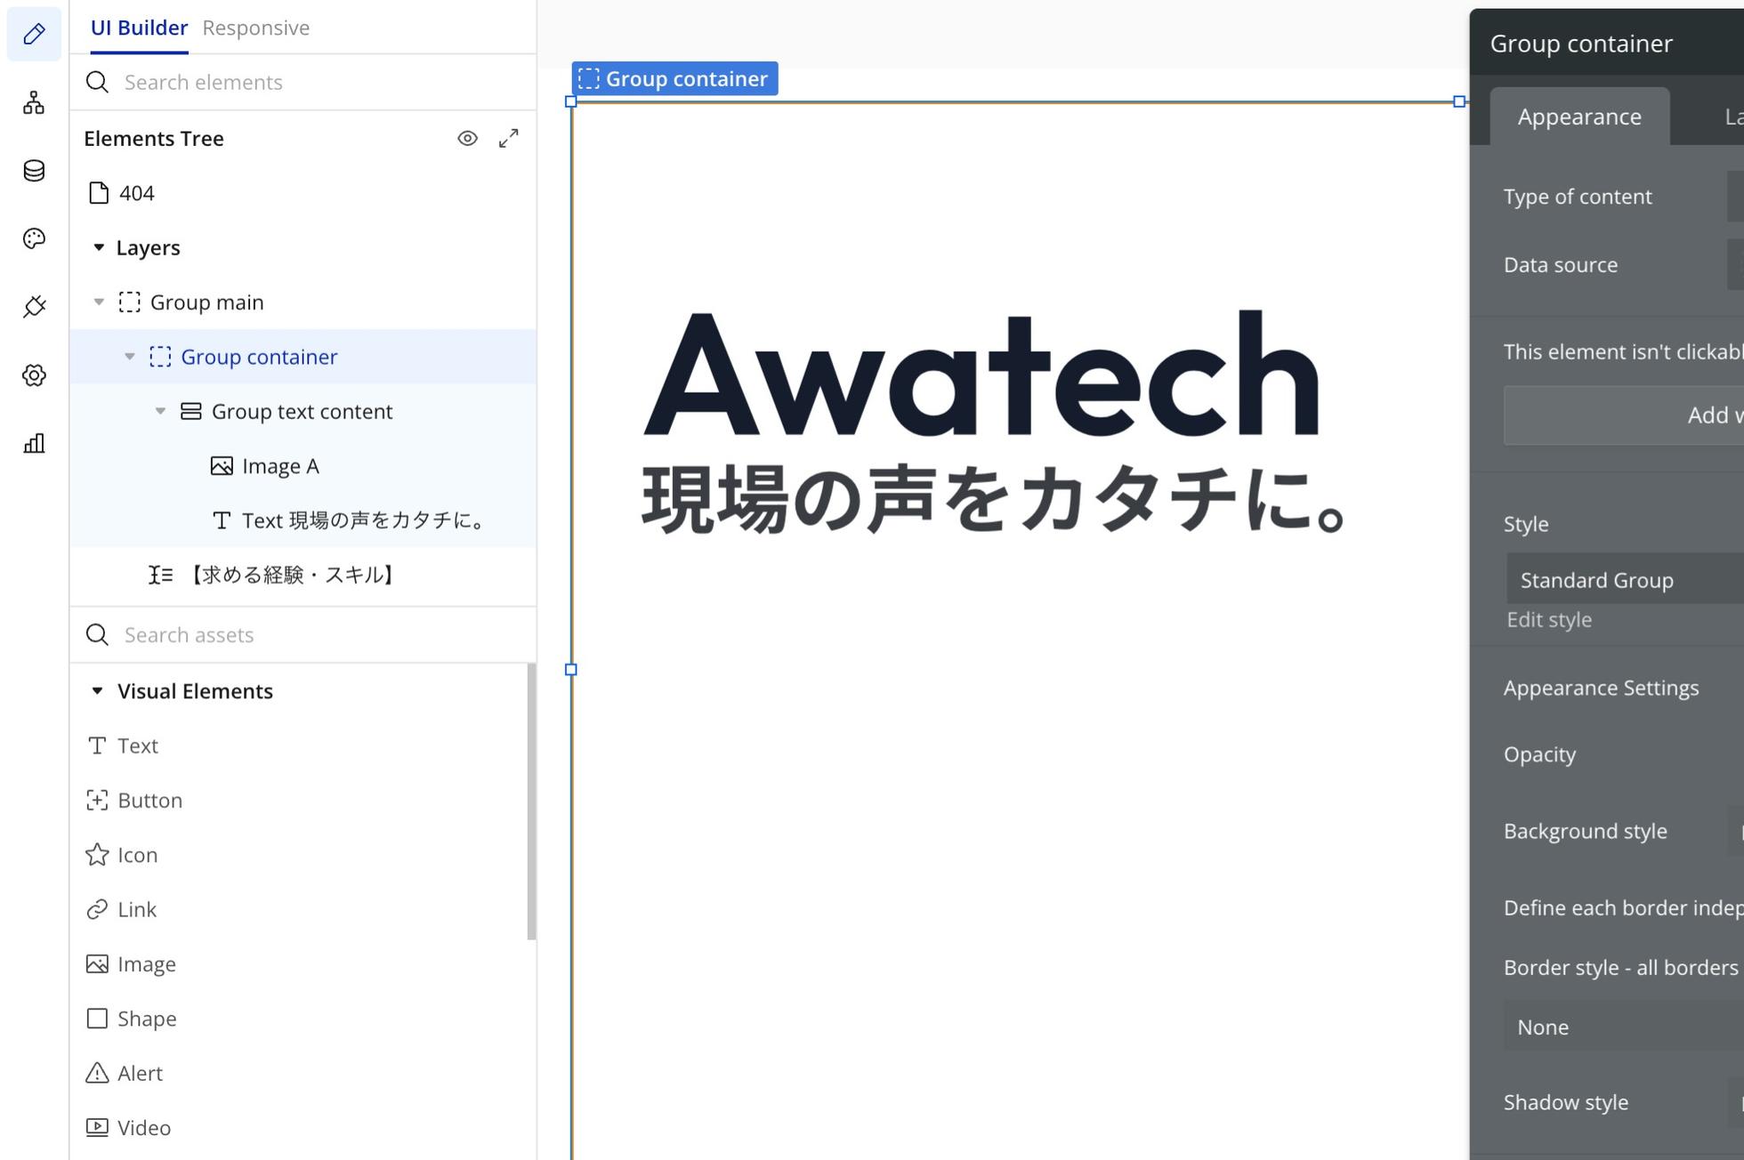
Task: Collapse the Visual Elements section
Action: 98,691
